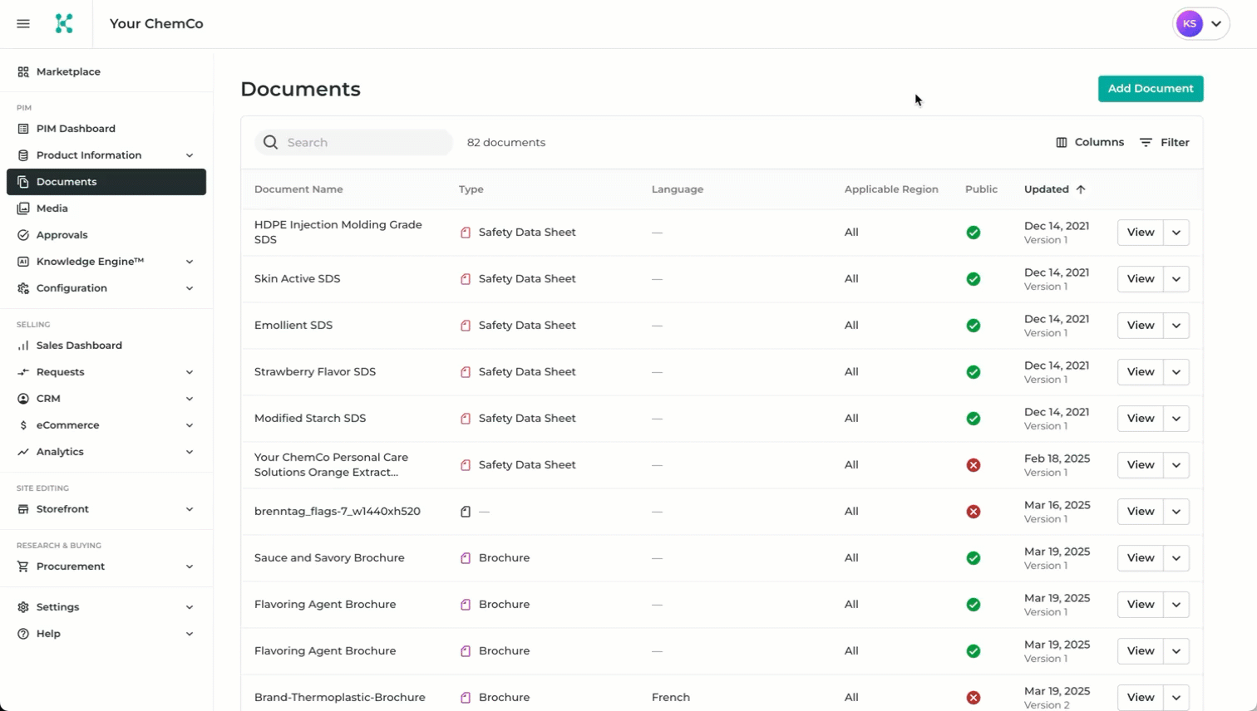Click green public checkmark for Skin Active SDS
The image size is (1257, 711).
tap(974, 279)
